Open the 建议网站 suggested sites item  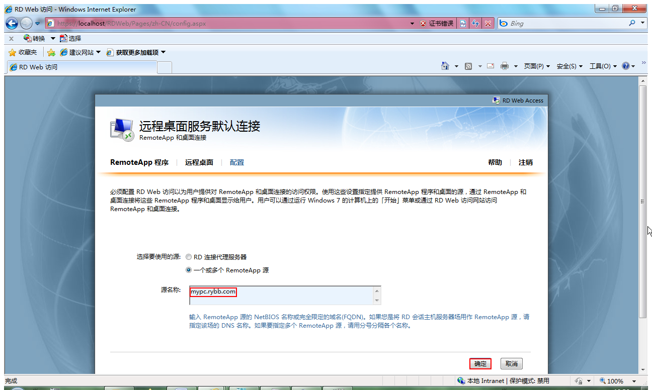click(80, 52)
